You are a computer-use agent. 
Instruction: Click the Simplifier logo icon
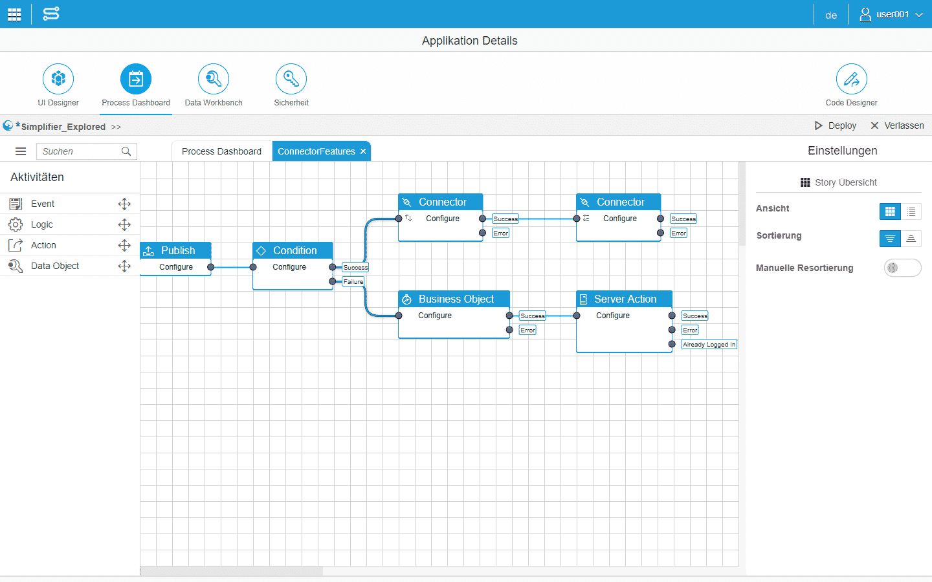coord(50,14)
